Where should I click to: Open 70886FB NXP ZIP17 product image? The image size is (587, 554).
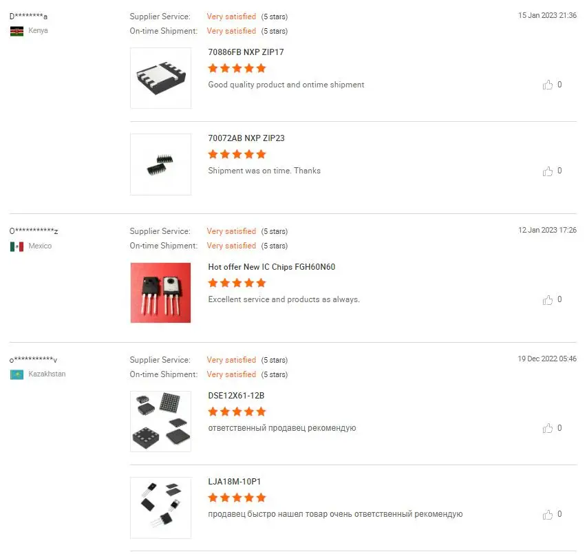tap(160, 78)
